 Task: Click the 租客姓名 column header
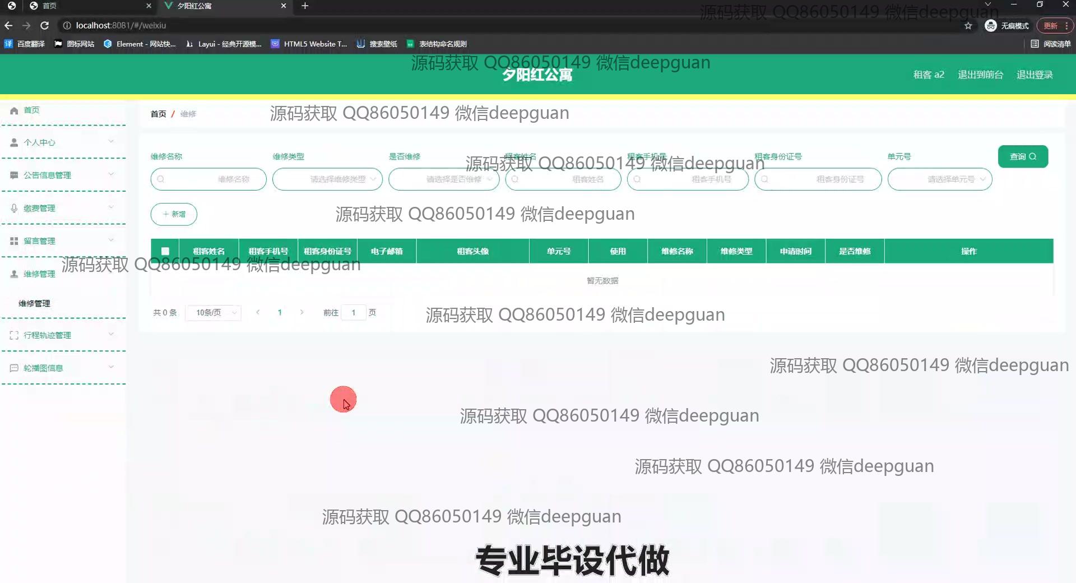pos(209,251)
